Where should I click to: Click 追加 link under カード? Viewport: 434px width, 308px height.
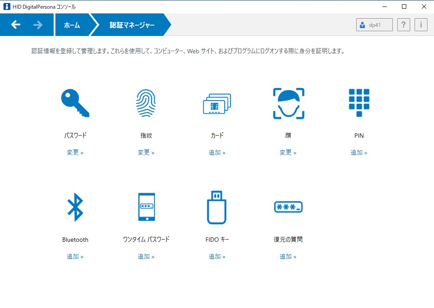(x=217, y=152)
